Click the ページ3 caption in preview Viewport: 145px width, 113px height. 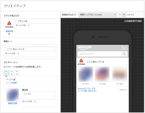pyautogui.click(x=120, y=84)
